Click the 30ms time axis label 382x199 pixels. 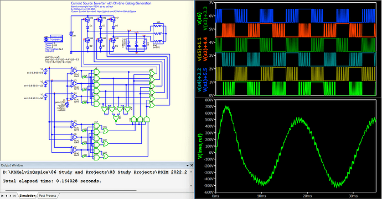click(x=353, y=196)
